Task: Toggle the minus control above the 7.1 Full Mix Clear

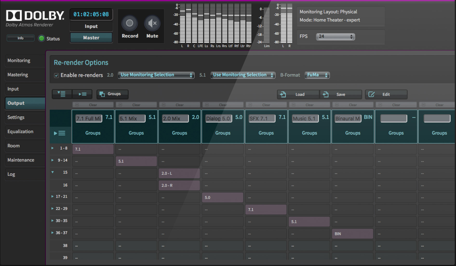Action: pos(77,105)
